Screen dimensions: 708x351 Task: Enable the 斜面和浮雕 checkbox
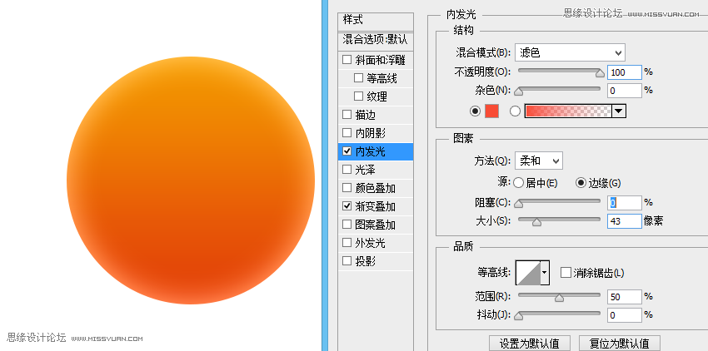click(347, 60)
